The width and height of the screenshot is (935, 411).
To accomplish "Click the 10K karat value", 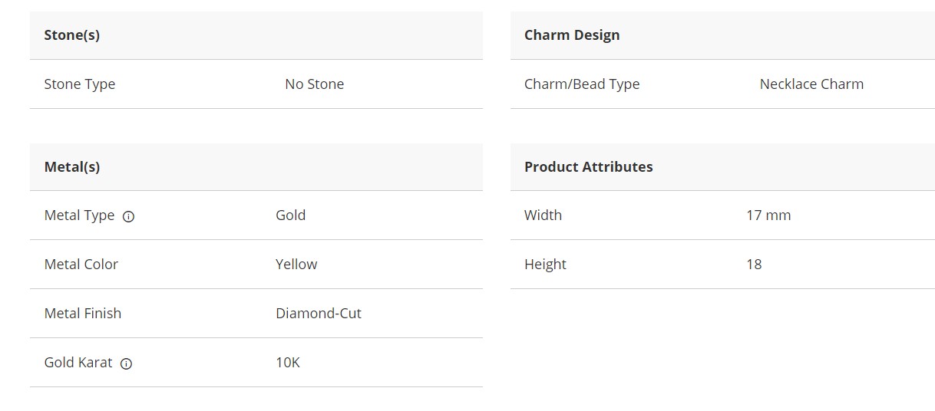I will tap(288, 363).
